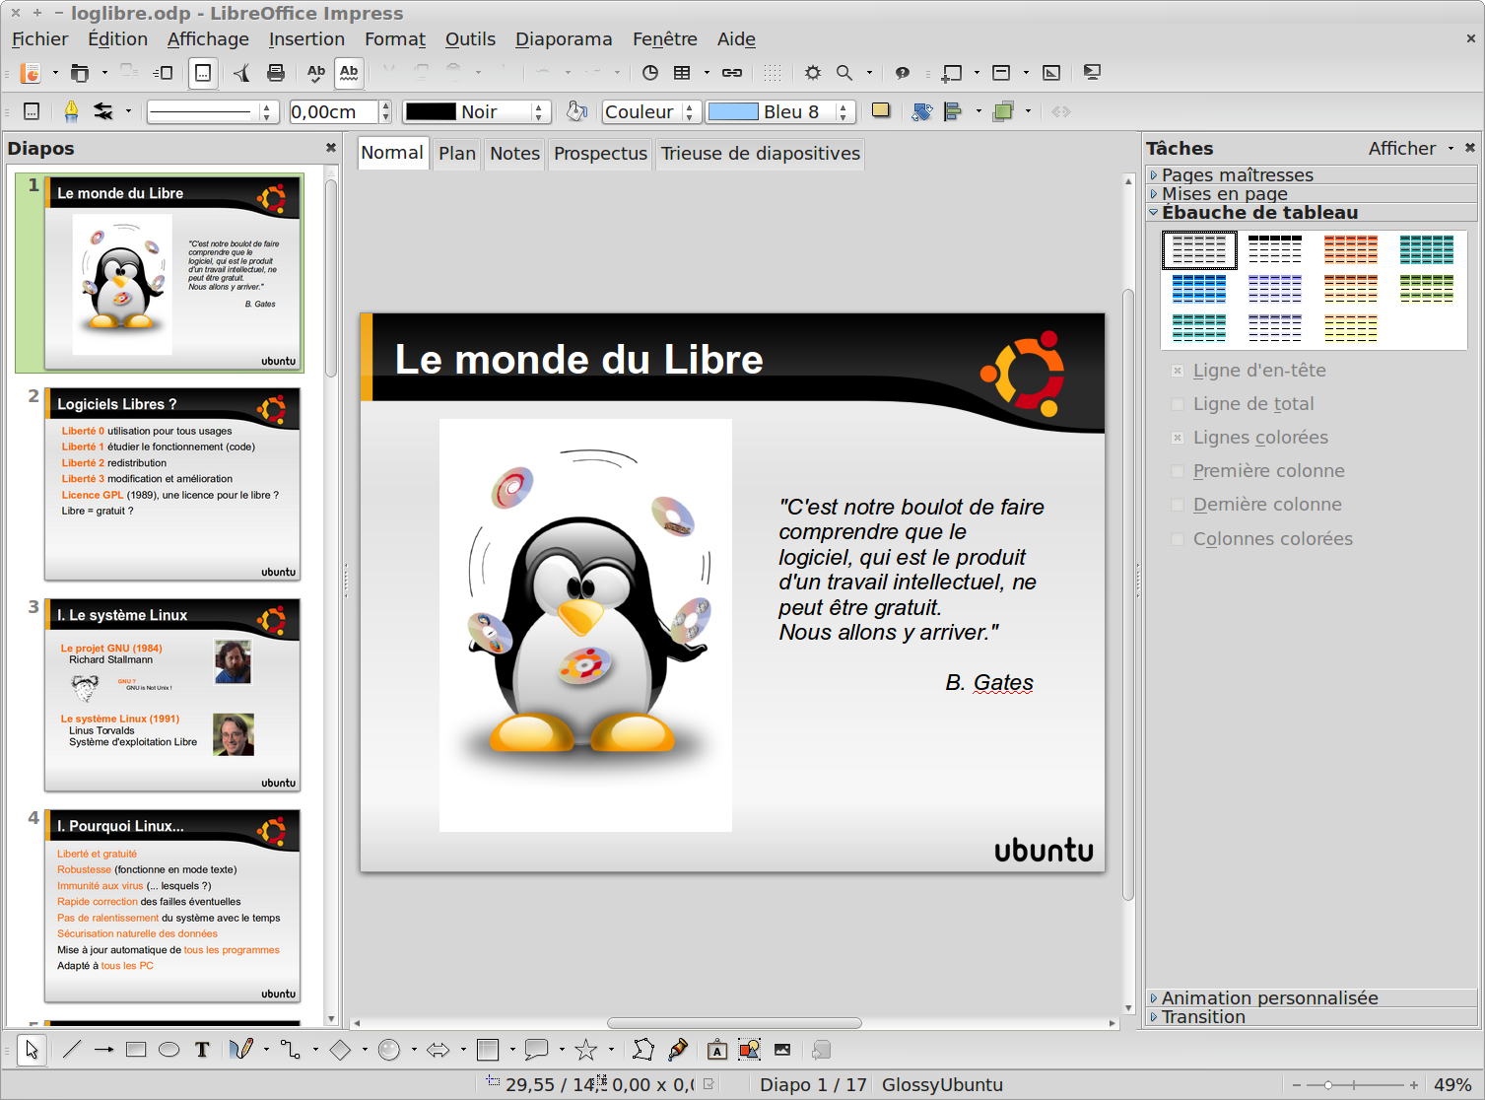1485x1100 pixels.
Task: Insert a table via toolbar icon
Action: [682, 72]
